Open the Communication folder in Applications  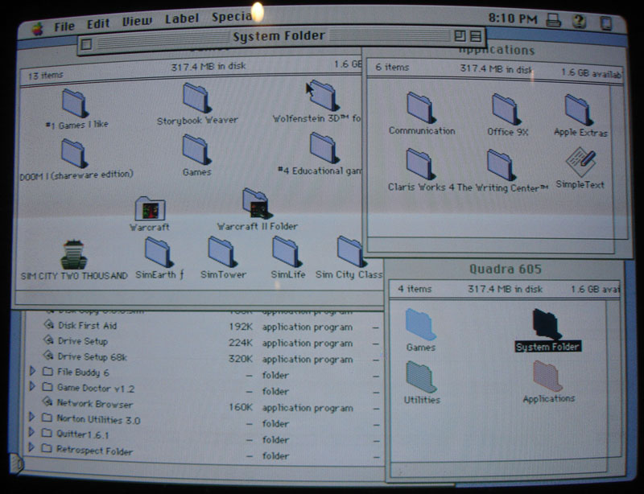[x=421, y=108]
